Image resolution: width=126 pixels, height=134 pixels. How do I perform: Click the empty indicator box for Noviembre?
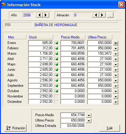point(57,97)
